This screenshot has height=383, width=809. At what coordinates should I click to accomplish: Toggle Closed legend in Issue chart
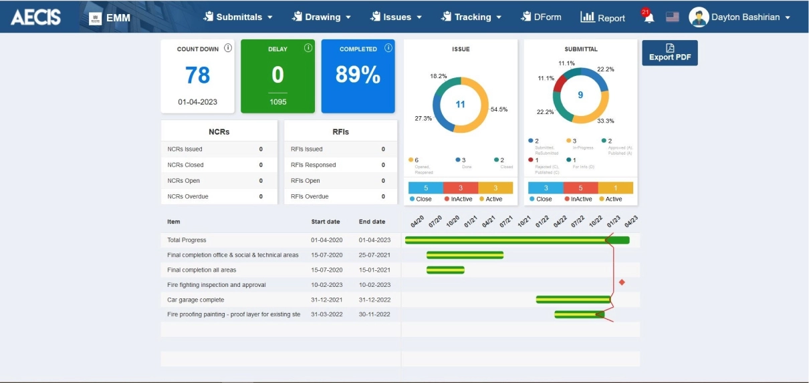[503, 162]
